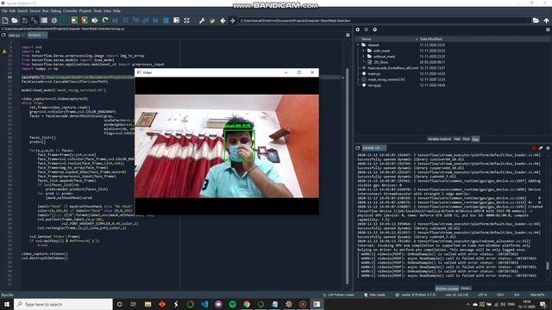The width and height of the screenshot is (552, 310).
Task: Click the Files pane parent-folder arrow icon
Action: pos(374,30)
